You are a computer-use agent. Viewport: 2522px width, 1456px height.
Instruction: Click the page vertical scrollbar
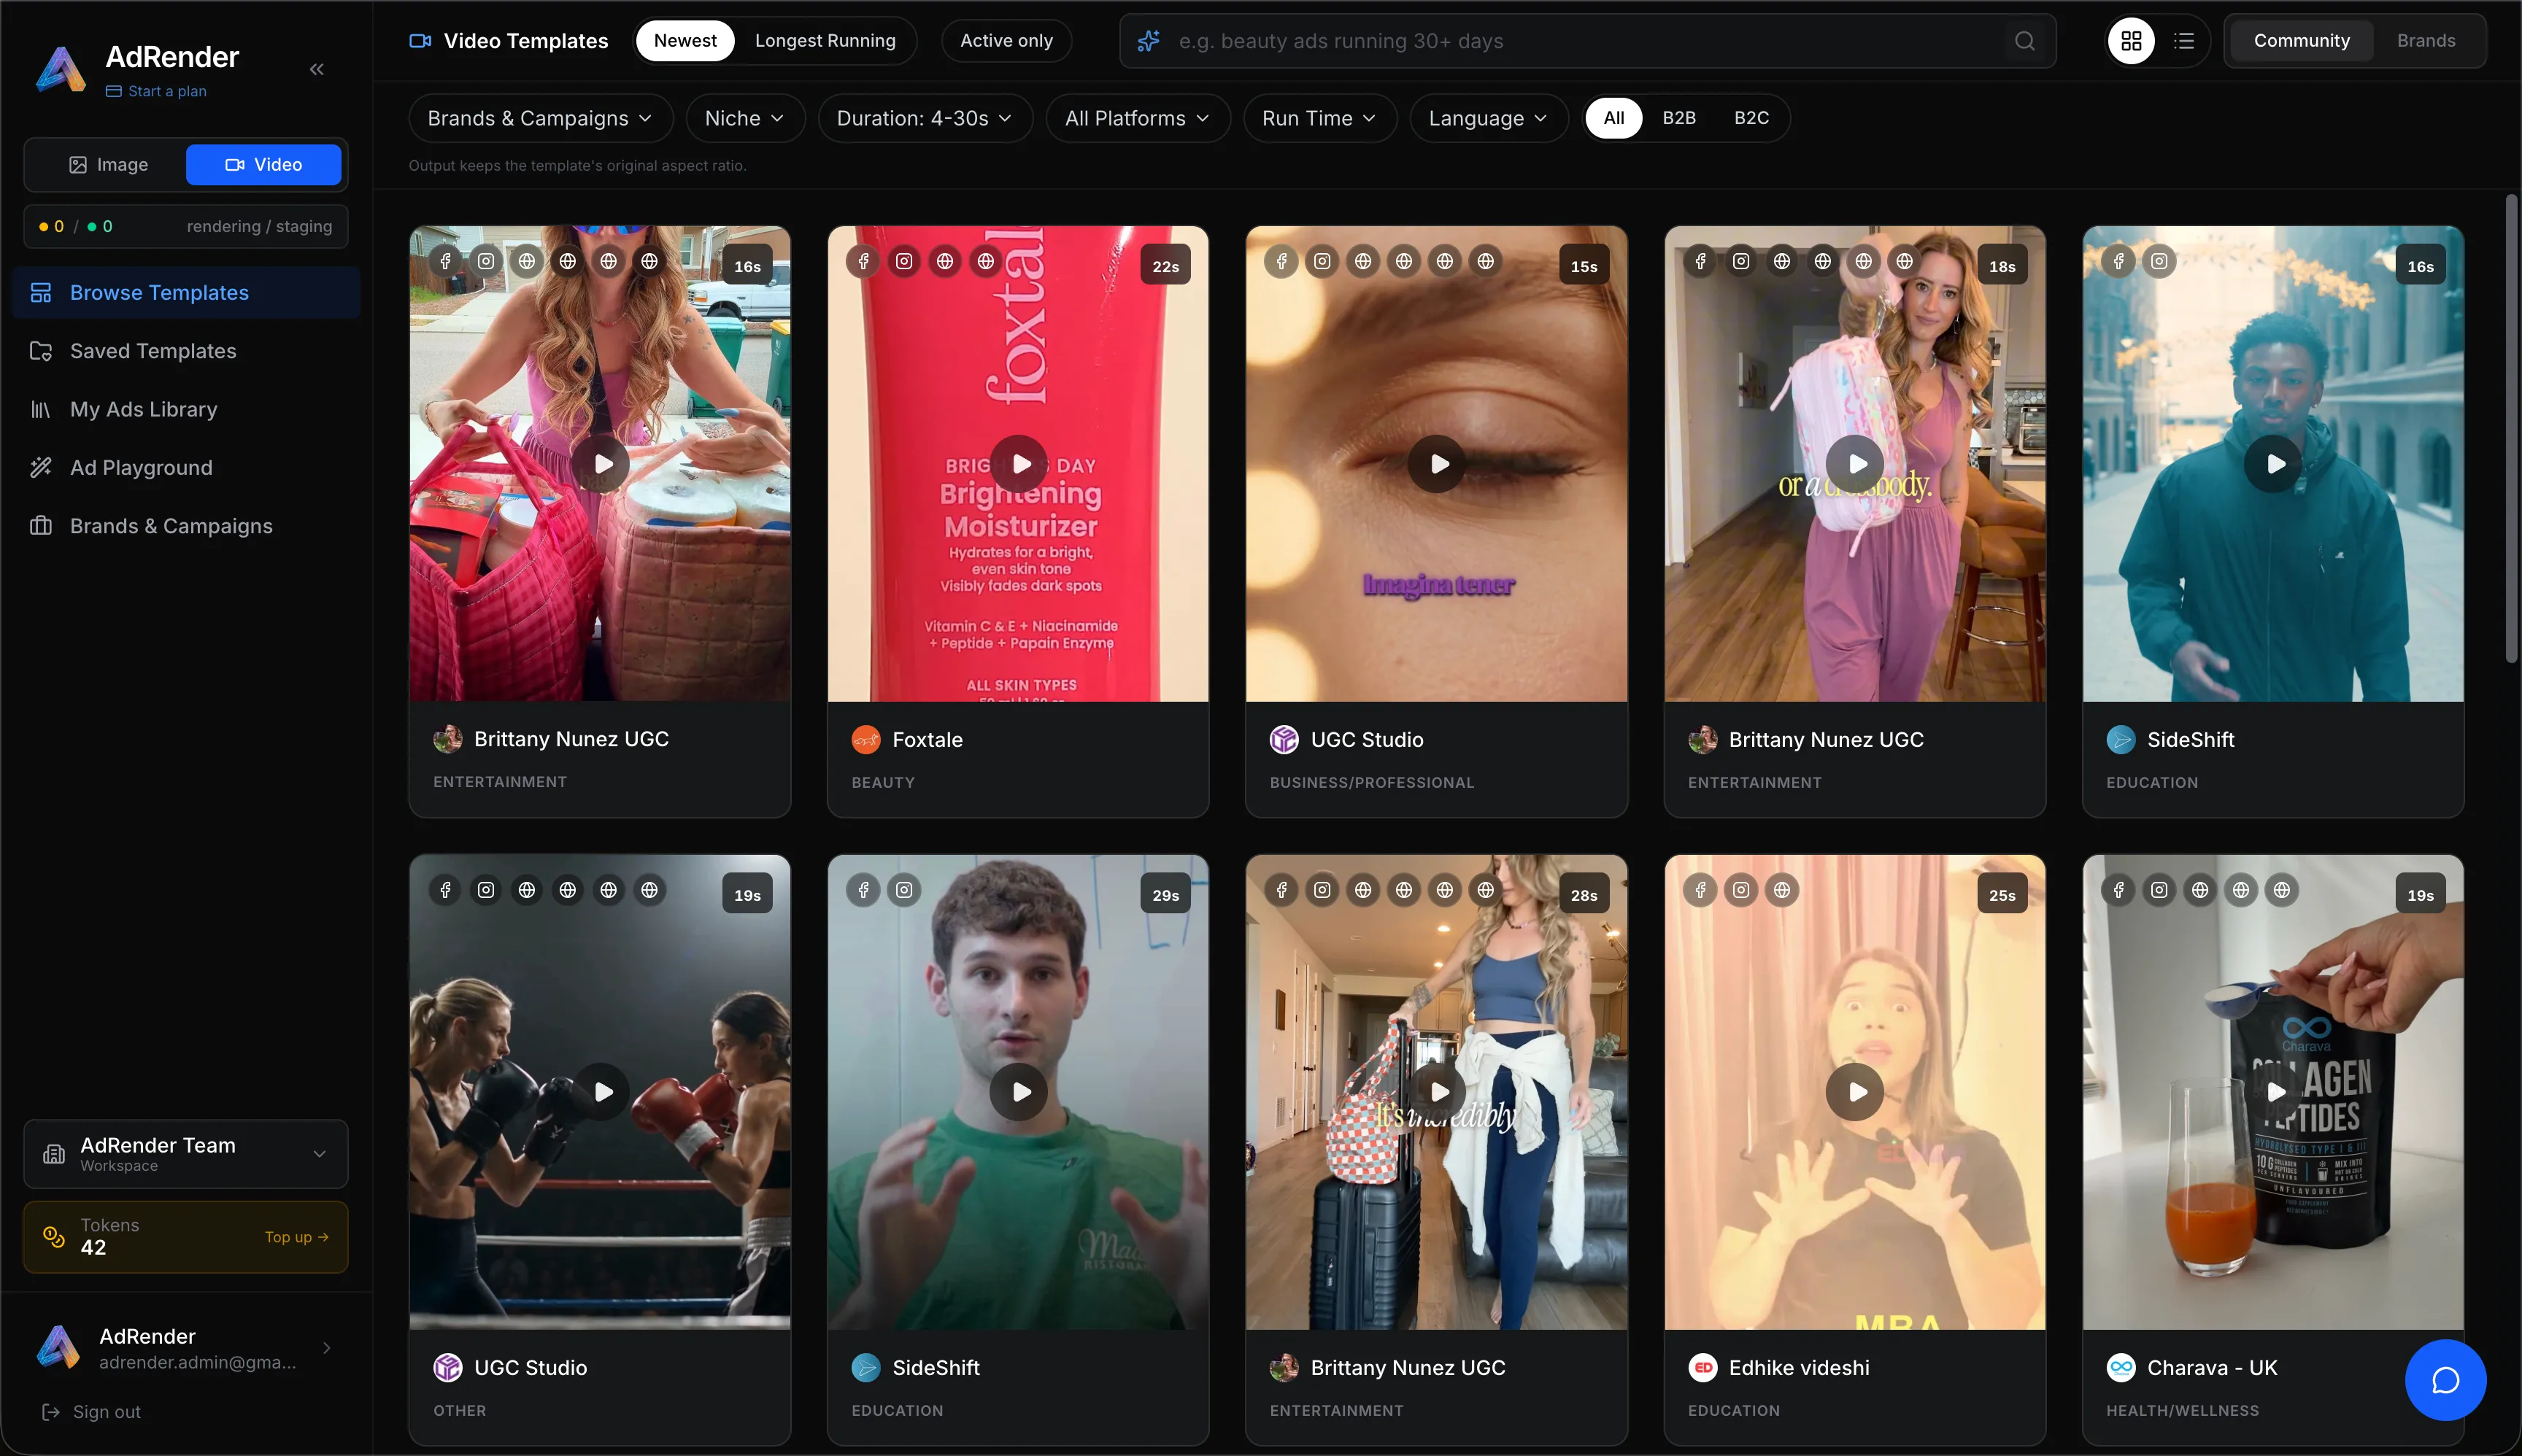(x=2511, y=428)
